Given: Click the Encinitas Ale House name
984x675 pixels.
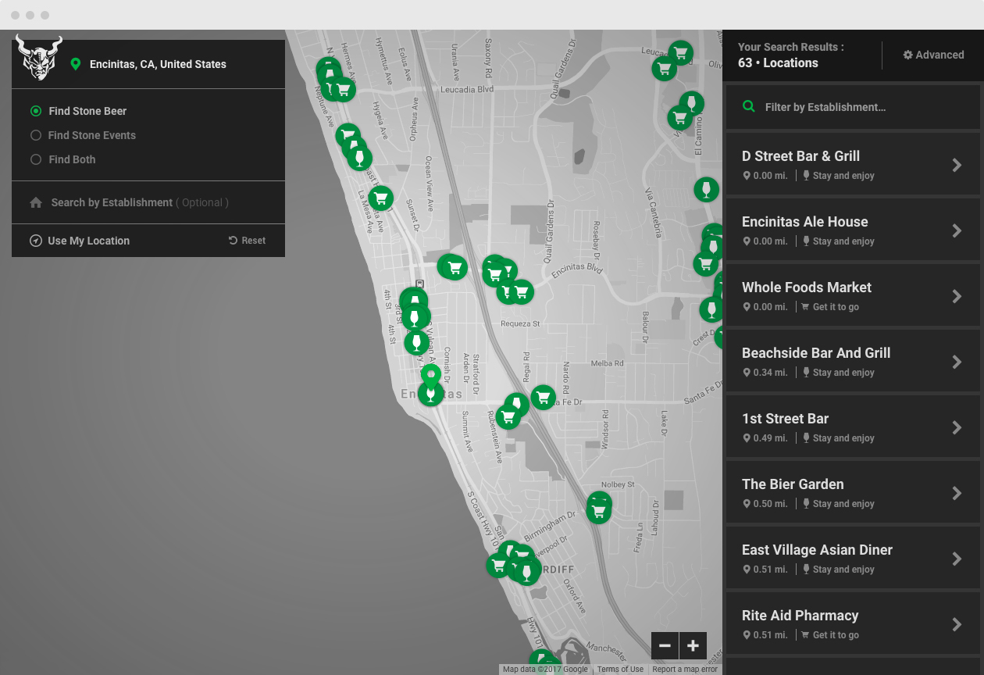Looking at the screenshot, I should tap(805, 222).
